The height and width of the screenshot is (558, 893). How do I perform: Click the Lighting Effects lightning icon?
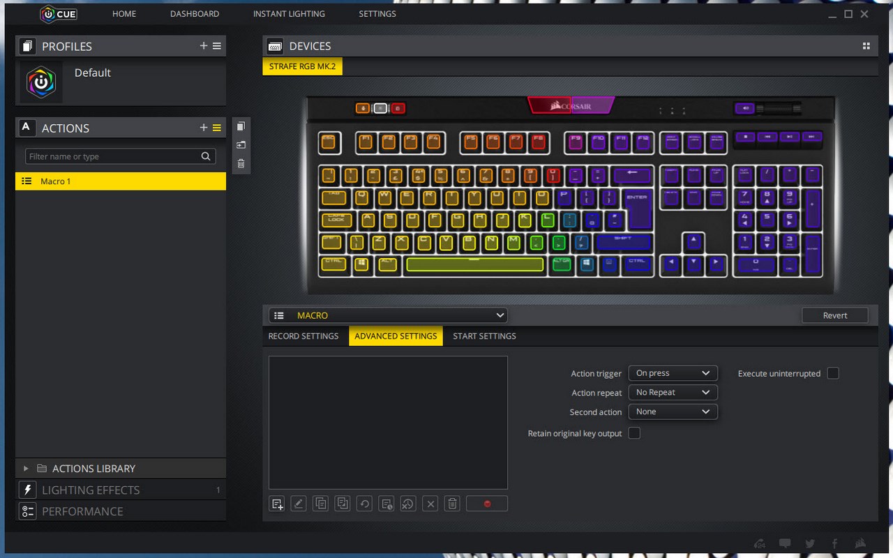click(28, 490)
